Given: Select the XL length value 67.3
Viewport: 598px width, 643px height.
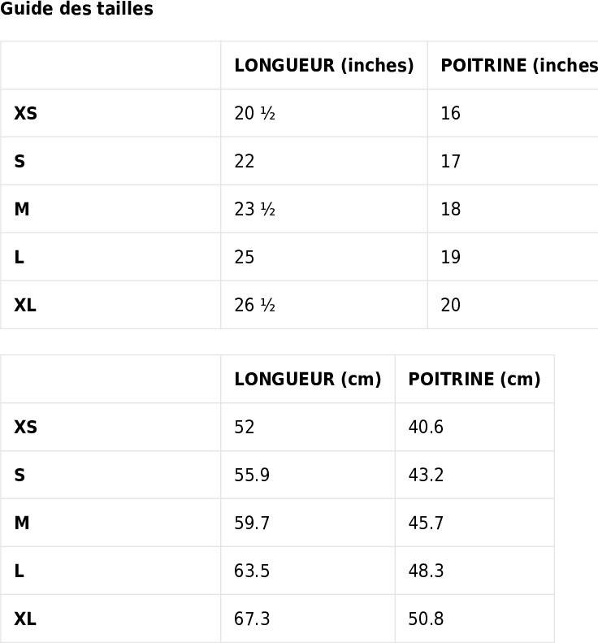Looking at the screenshot, I should pos(252,619).
